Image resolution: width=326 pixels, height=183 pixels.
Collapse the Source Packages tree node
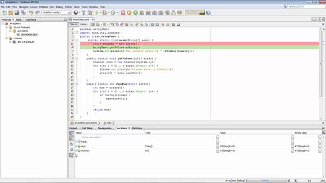point(7,27)
